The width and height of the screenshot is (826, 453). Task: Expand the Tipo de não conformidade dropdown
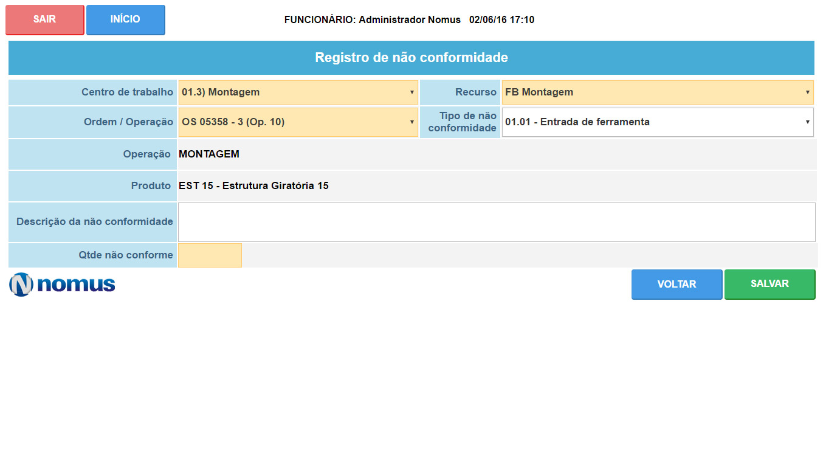(x=657, y=122)
